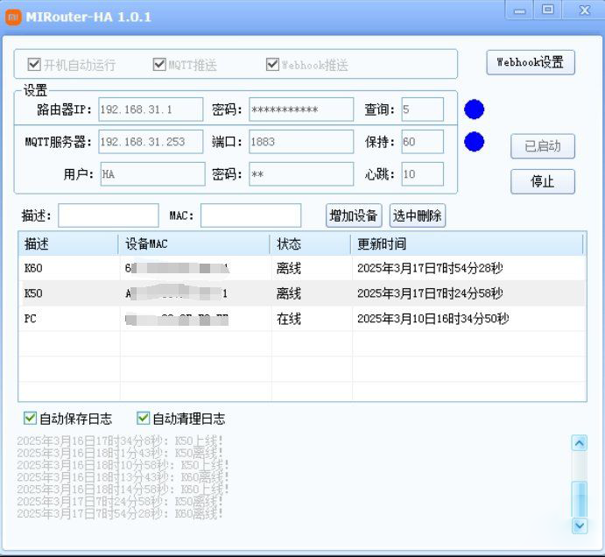Sort by the 状态 column header
Viewport: 605px width, 557px height.
coord(310,244)
